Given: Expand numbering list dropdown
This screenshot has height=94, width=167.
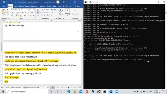Looking at the screenshot, I should pyautogui.click(x=44, y=10).
